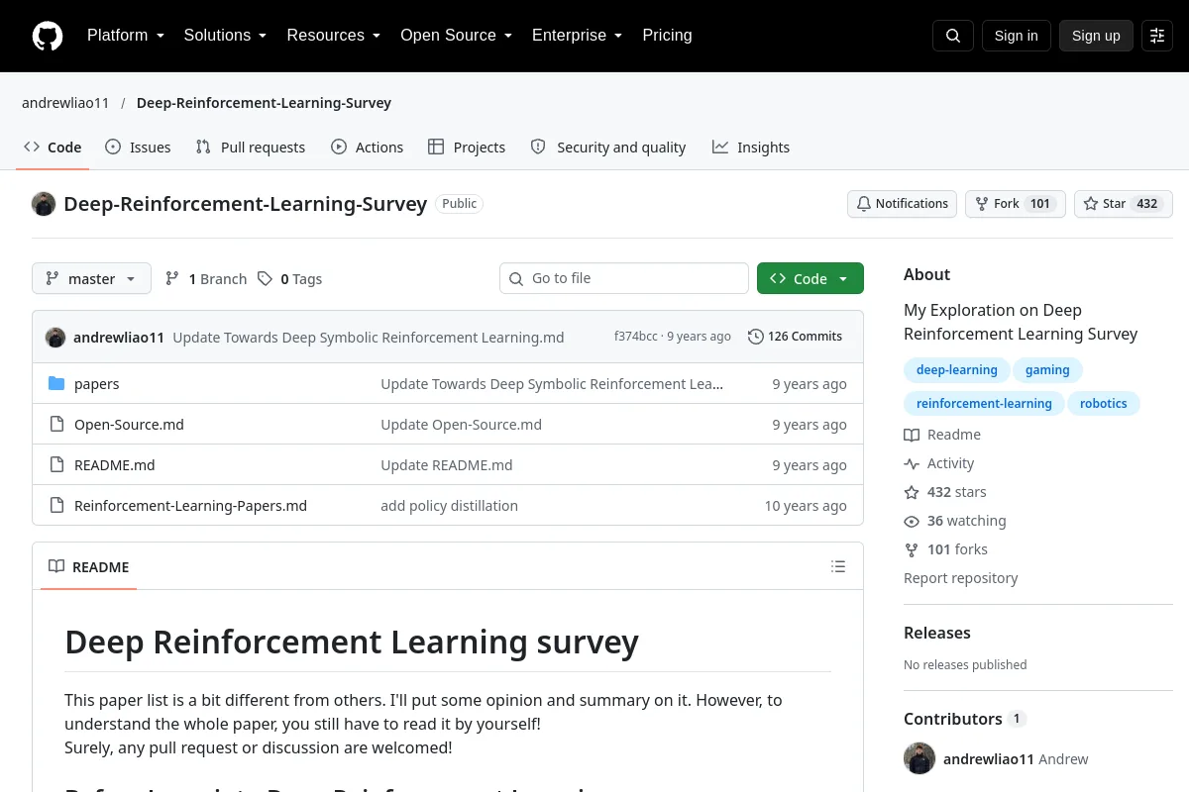Click the book icon beside the README heading
The width and height of the screenshot is (1189, 792).
pyautogui.click(x=56, y=567)
